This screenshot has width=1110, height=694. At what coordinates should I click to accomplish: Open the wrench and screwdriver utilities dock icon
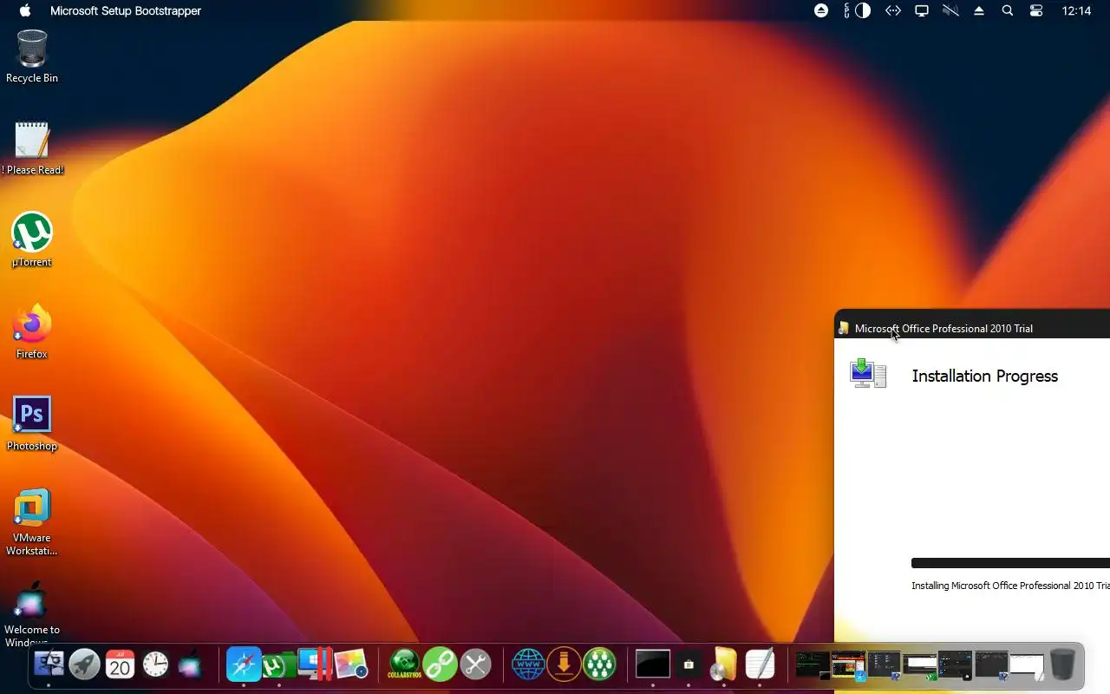[475, 665]
